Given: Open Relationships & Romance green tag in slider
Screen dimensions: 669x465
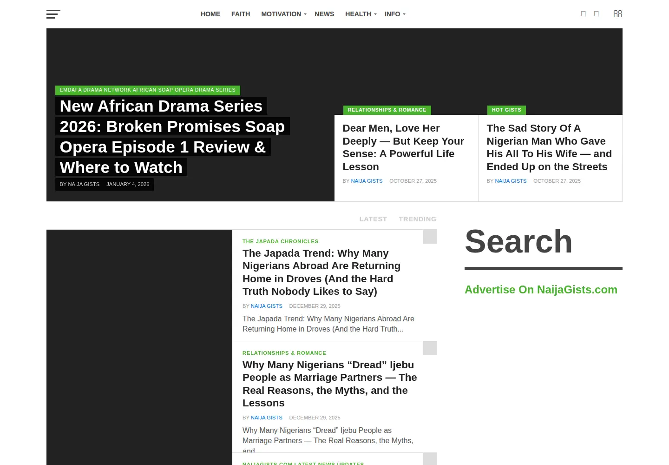Looking at the screenshot, I should pos(387,110).
